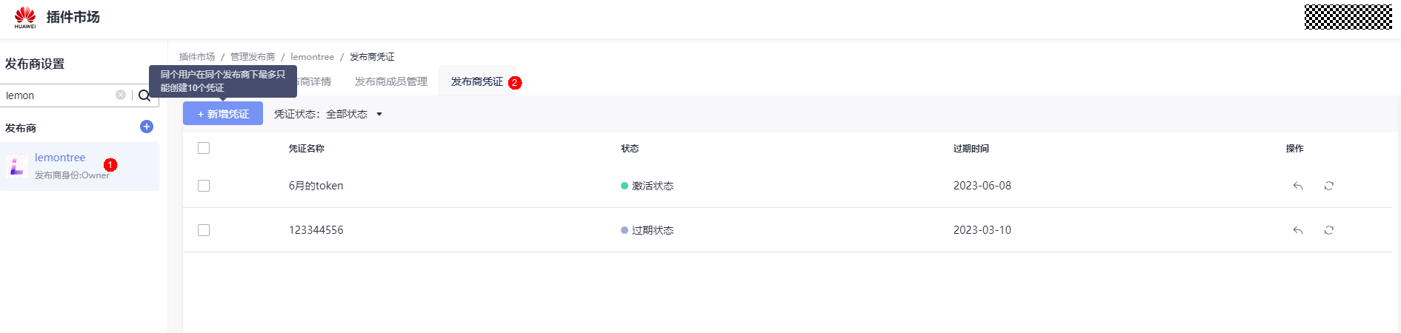Screen dimensions: 1401x333
Task: Check the 123344556 row checkbox
Action: pos(204,230)
